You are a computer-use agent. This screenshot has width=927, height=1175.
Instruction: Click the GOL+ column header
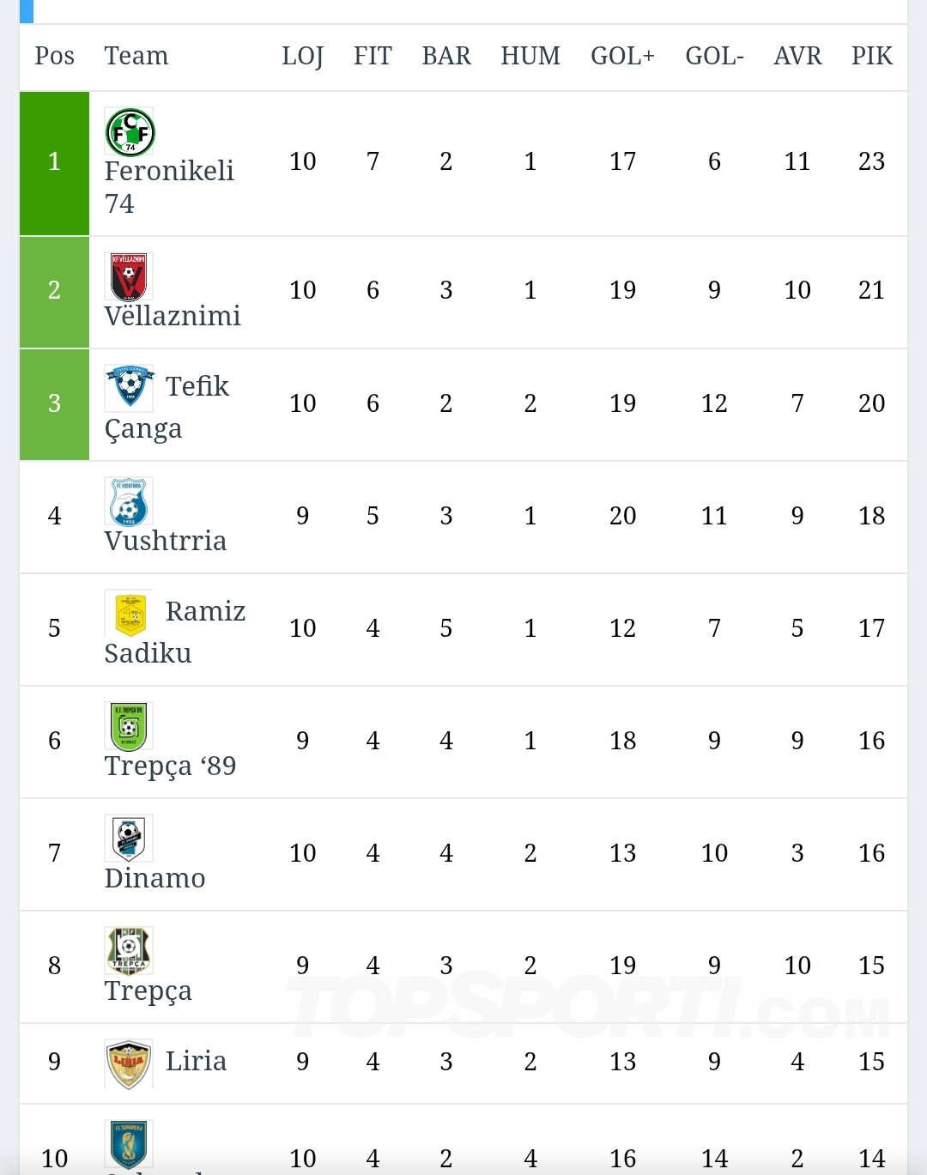[x=622, y=57]
